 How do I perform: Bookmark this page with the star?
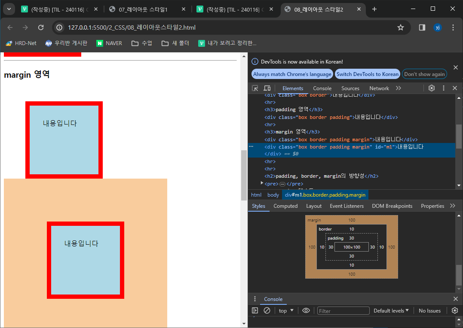(x=400, y=27)
